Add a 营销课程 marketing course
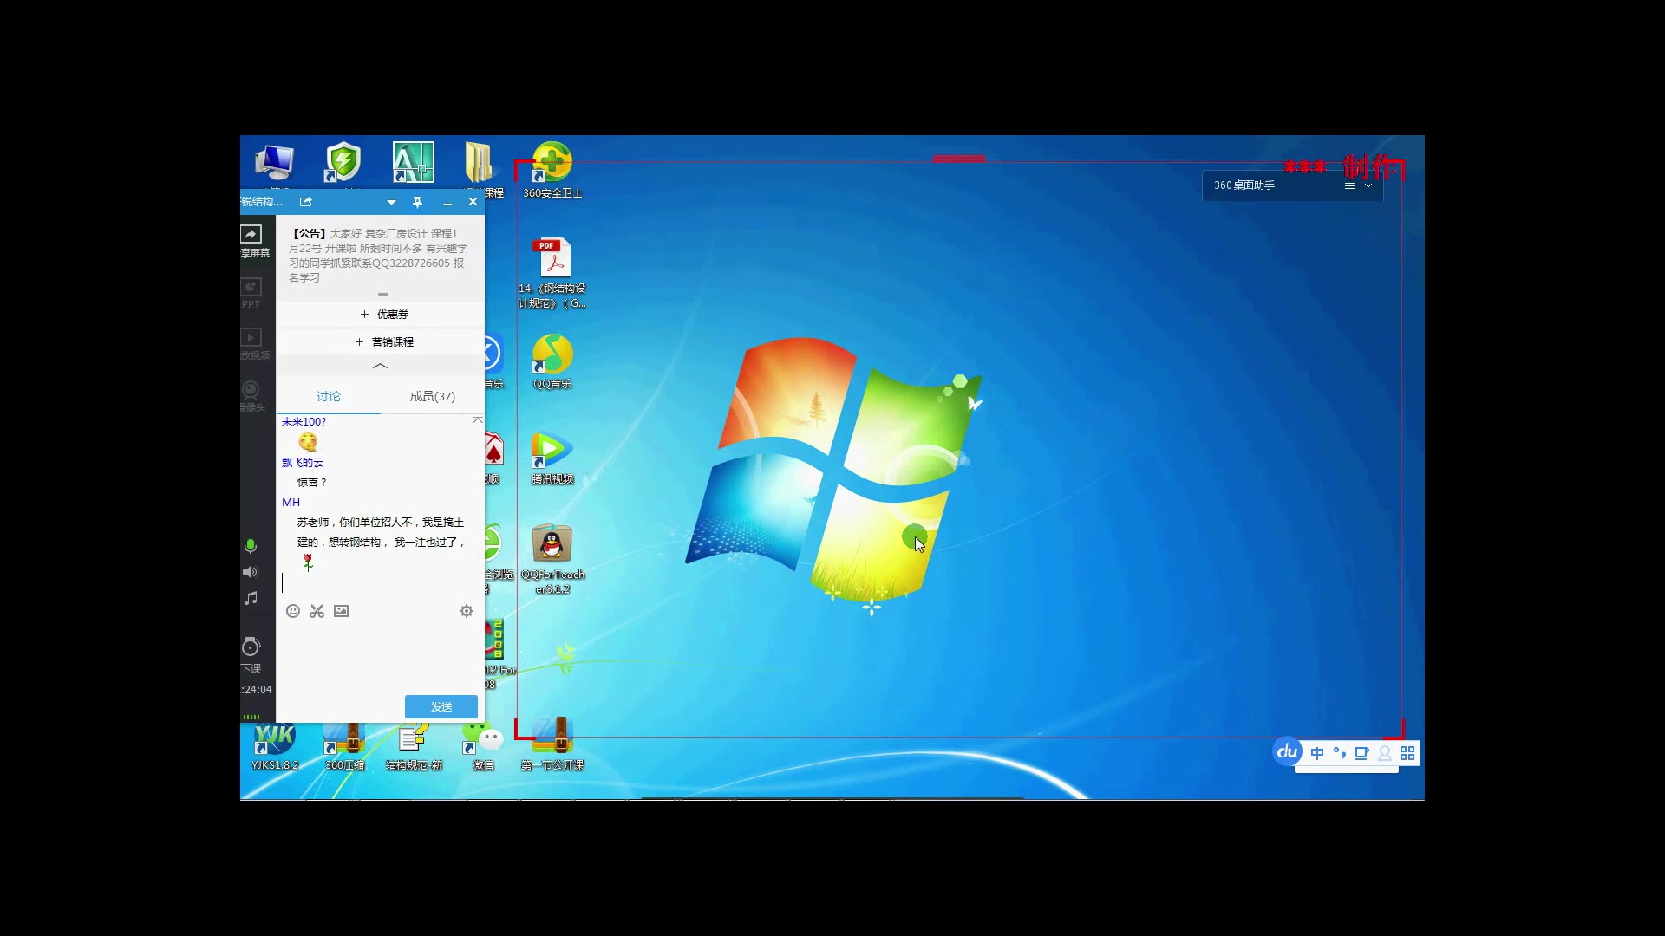The height and width of the screenshot is (936, 1665). click(x=384, y=342)
